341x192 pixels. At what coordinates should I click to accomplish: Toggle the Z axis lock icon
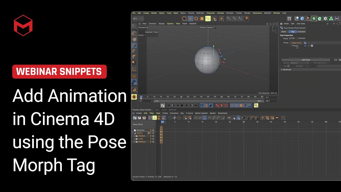[x=240, y=18]
